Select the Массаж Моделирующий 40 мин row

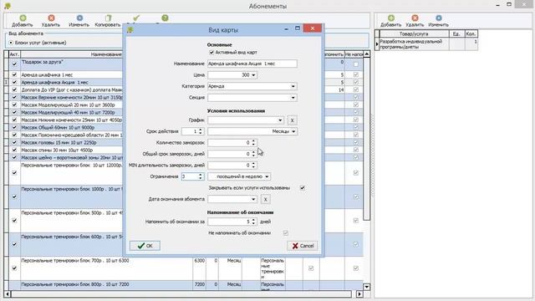71,112
